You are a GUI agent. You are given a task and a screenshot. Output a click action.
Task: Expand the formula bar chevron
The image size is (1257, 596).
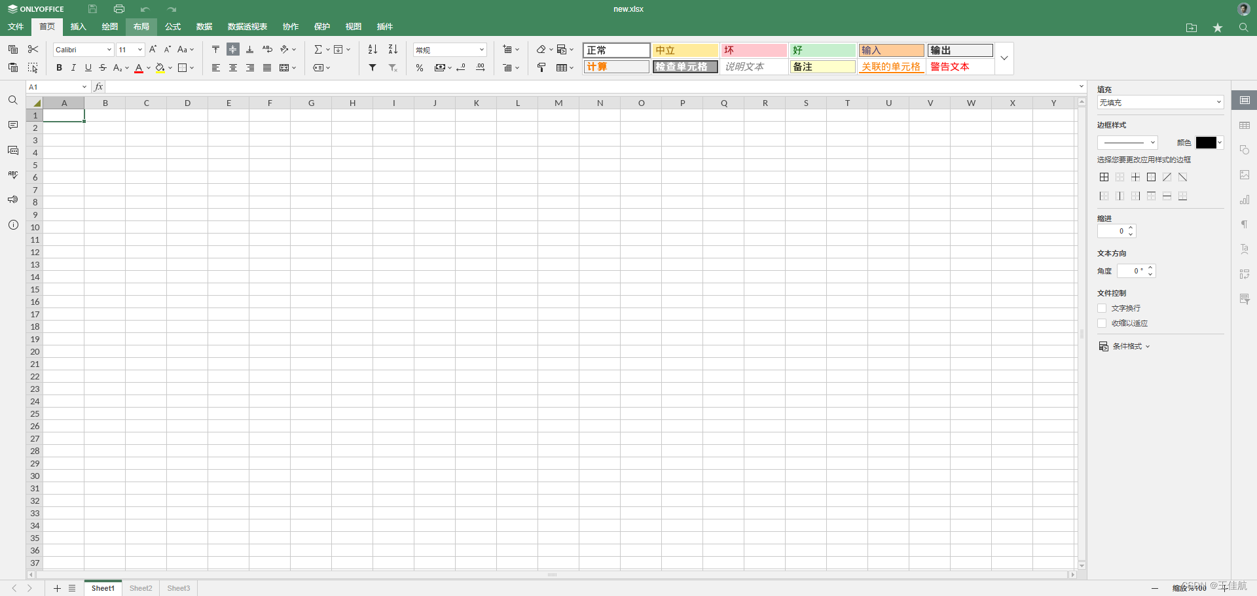pos(1081,86)
